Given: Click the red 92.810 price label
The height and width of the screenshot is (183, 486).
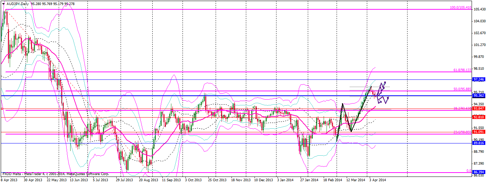Looking at the screenshot, I should click(478, 117).
